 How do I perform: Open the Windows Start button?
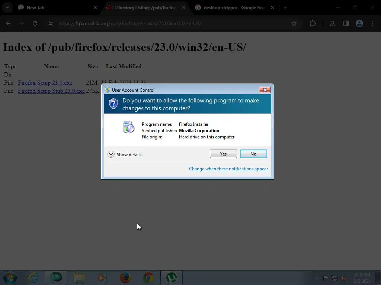pyautogui.click(x=10, y=278)
